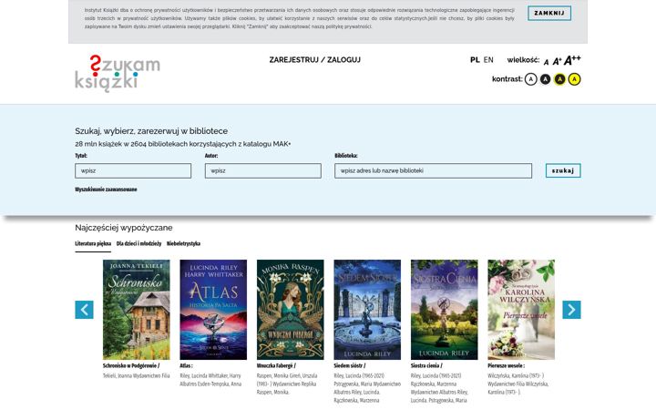Open Wyszukiwanie zaawansowane link
Screen dimensions: 656x410
pos(106,190)
